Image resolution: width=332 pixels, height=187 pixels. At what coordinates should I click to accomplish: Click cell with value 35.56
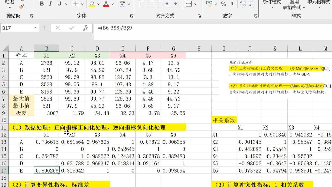tap(173, 113)
